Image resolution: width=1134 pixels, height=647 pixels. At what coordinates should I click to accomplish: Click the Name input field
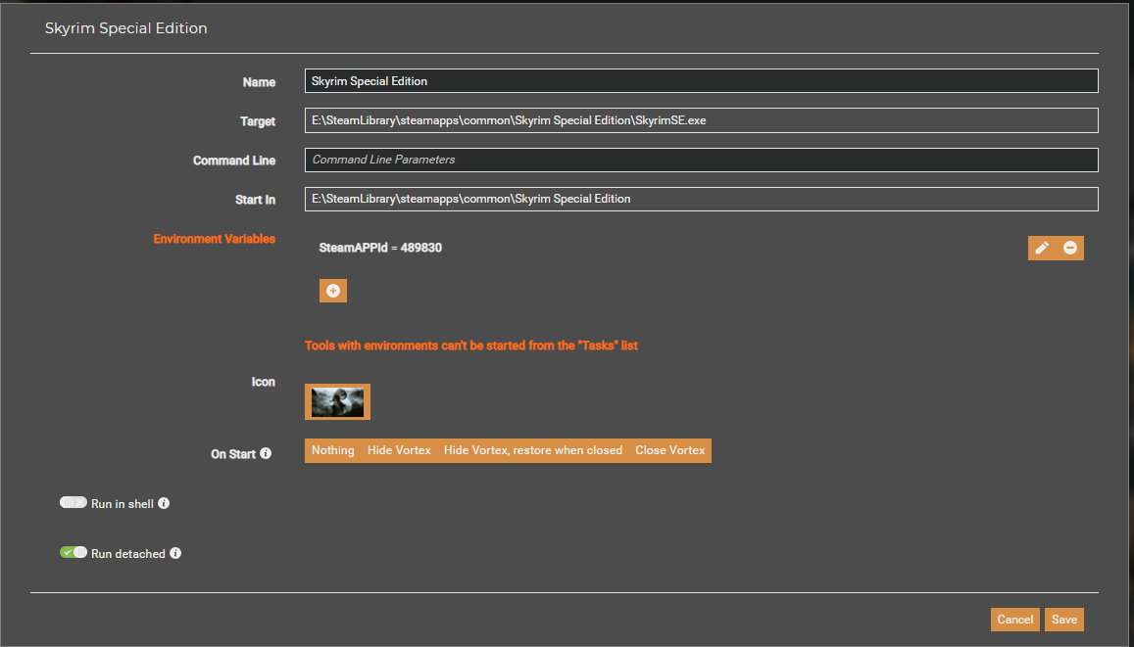coord(702,81)
